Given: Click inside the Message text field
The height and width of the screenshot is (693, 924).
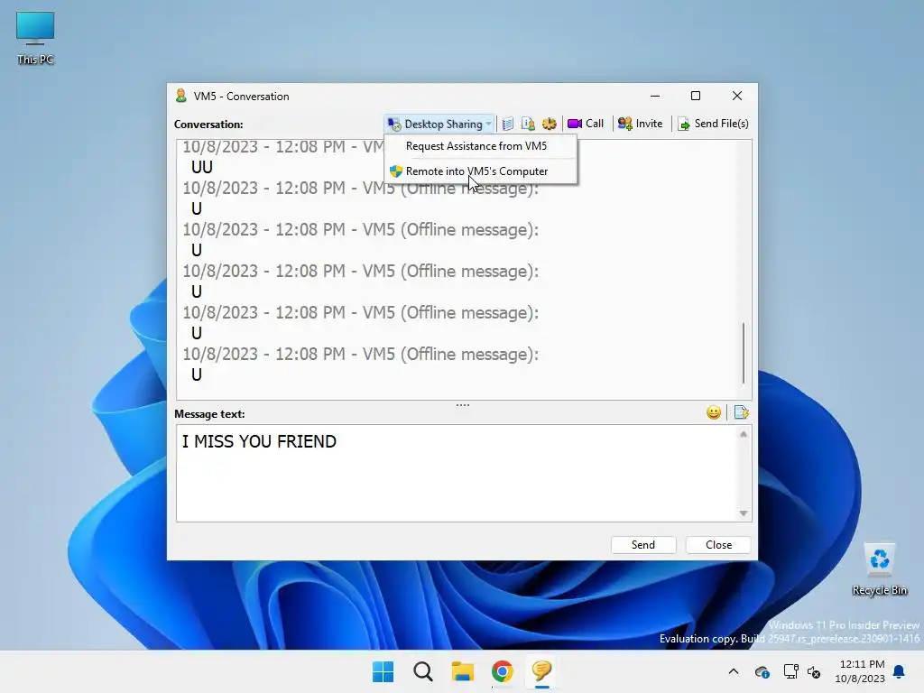Looking at the screenshot, I should pyautogui.click(x=457, y=473).
